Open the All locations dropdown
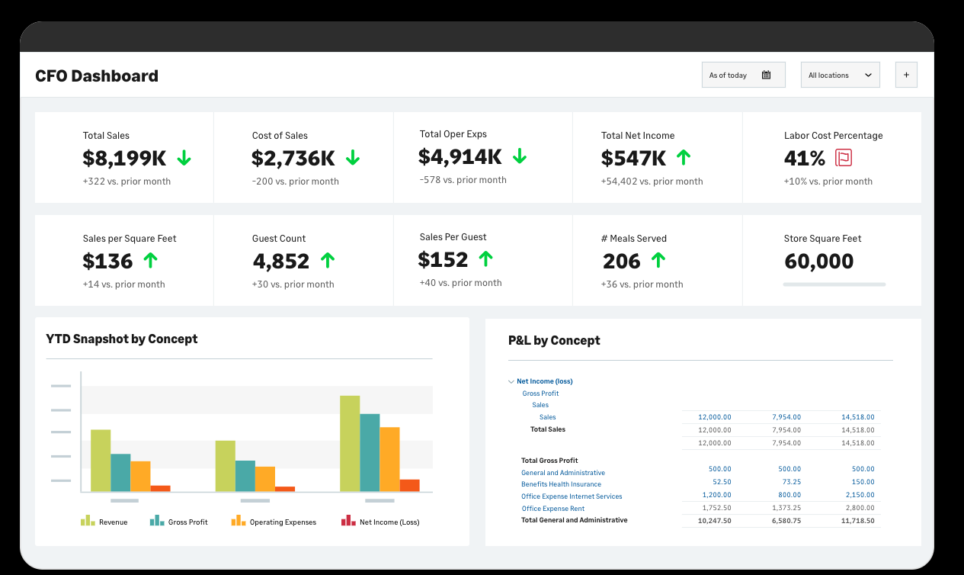The width and height of the screenshot is (964, 575). (840, 75)
